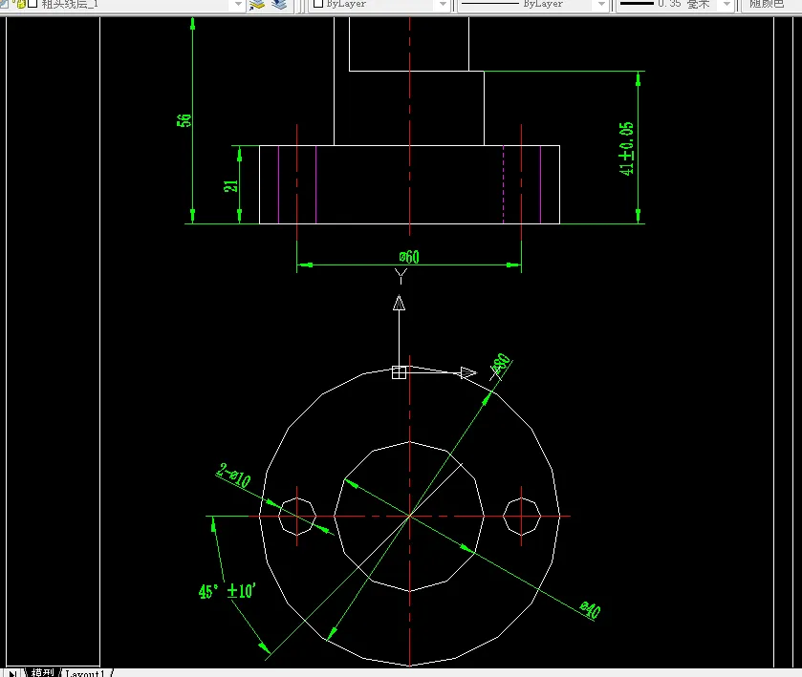Image resolution: width=802 pixels, height=677 pixels.
Task: Select the right small hole circle outline
Action: pyautogui.click(x=521, y=516)
